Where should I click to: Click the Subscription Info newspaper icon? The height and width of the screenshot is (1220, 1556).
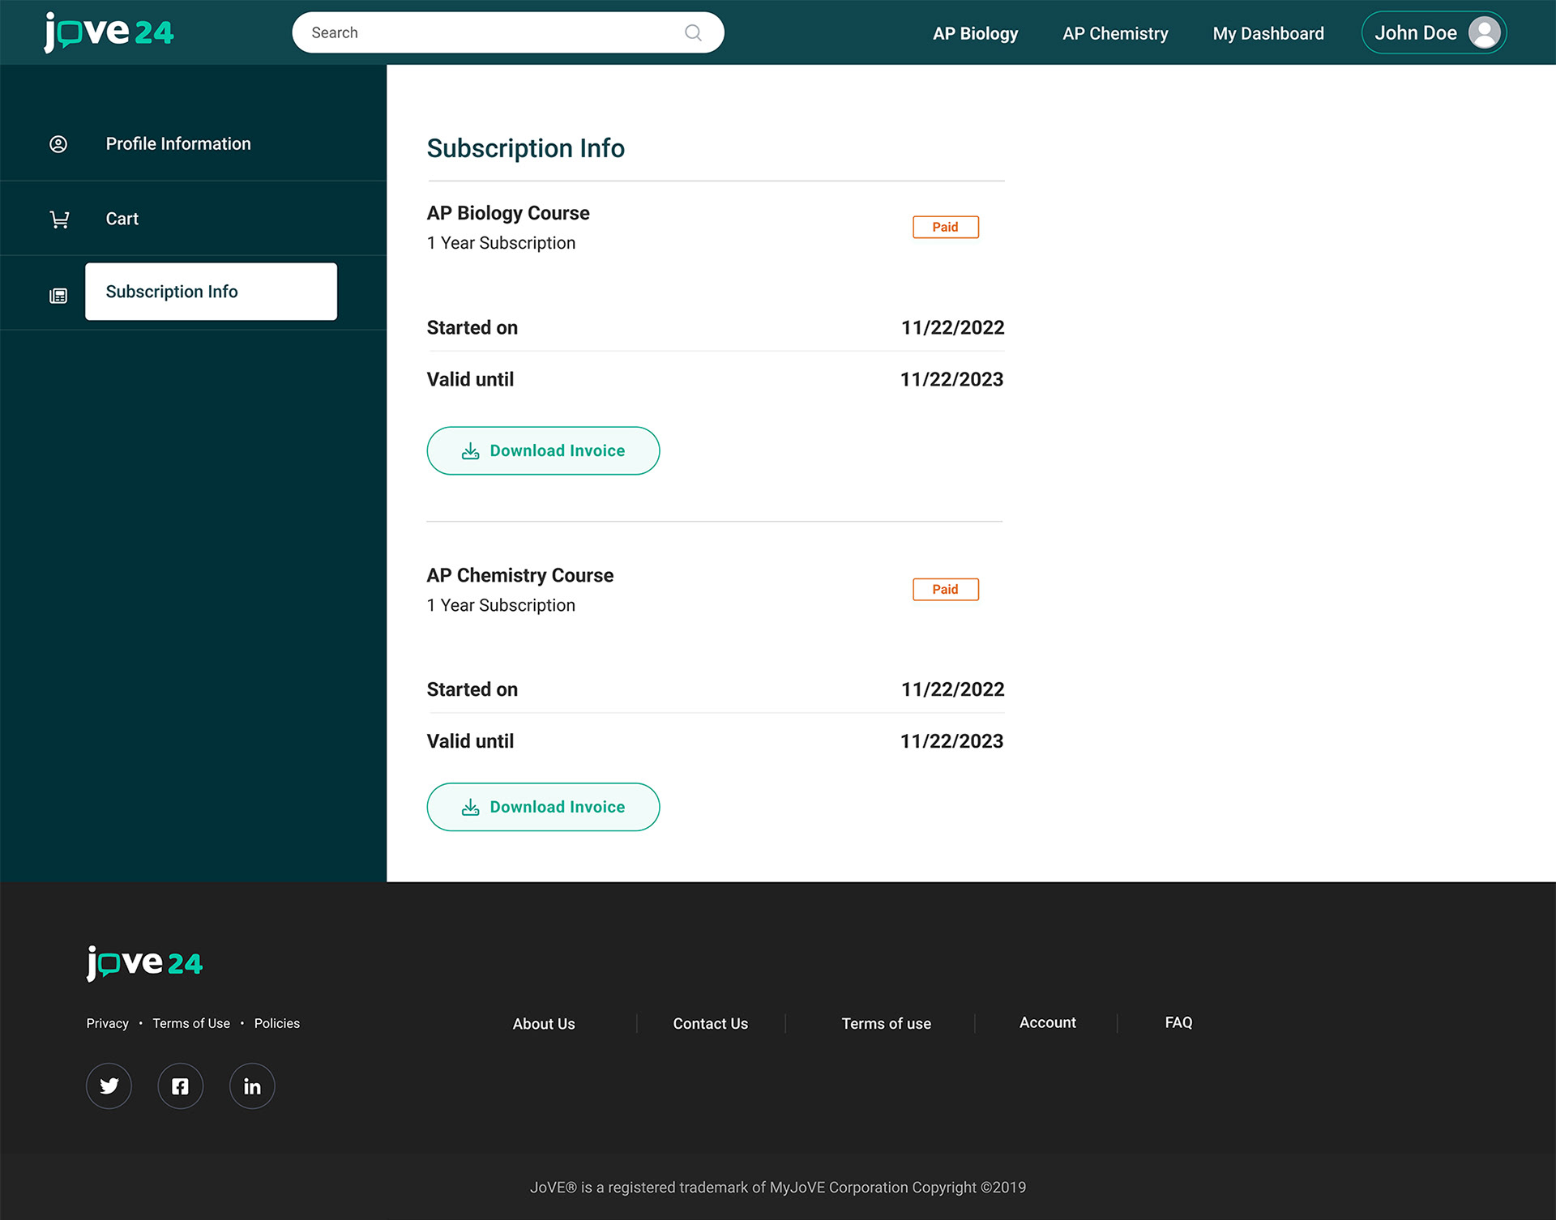58,296
